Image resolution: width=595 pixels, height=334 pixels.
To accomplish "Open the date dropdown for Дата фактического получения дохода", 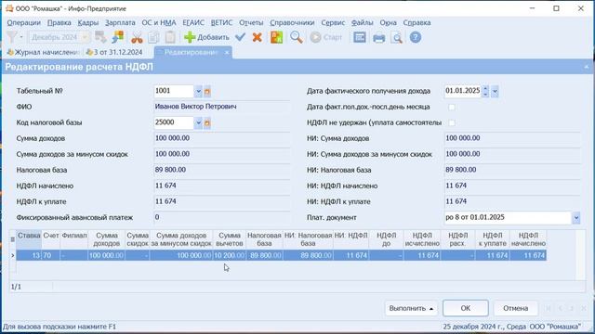I will tap(495, 91).
